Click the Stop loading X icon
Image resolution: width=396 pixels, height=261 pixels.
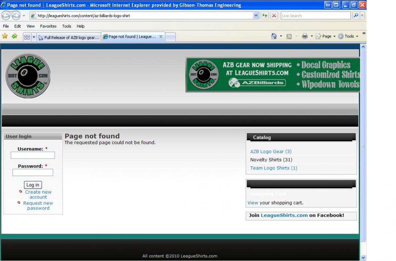tap(274, 16)
